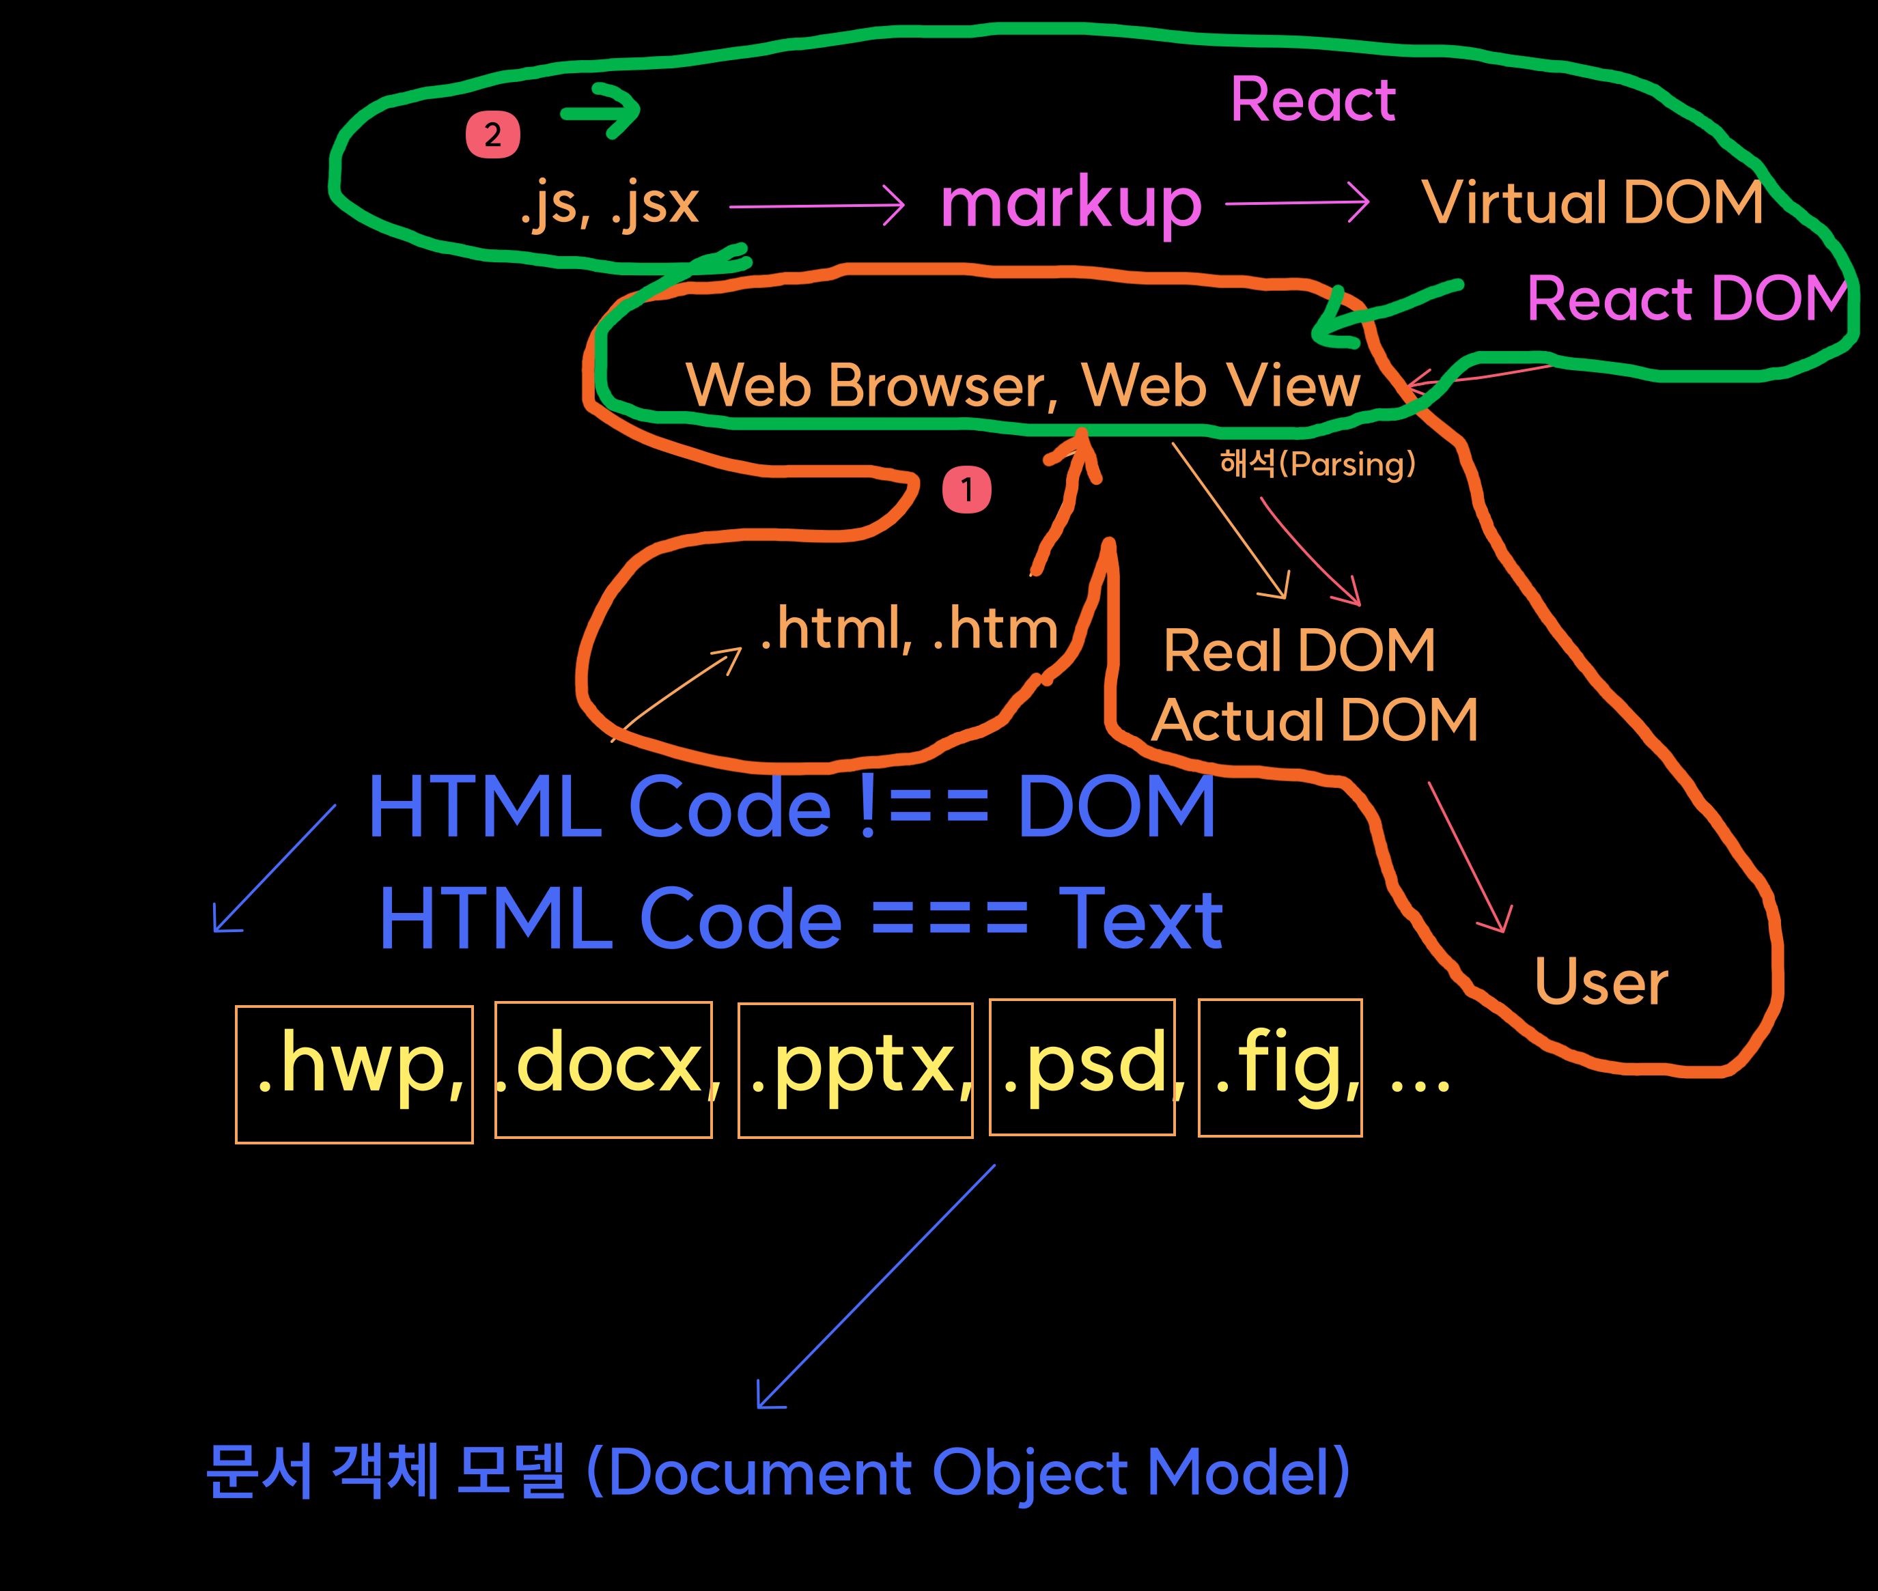Click the User label
The image size is (1878, 1591).
pyautogui.click(x=1601, y=981)
